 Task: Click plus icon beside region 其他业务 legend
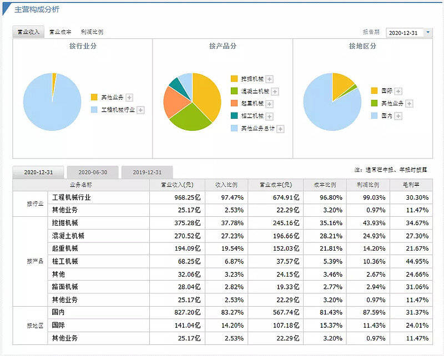tap(409, 104)
